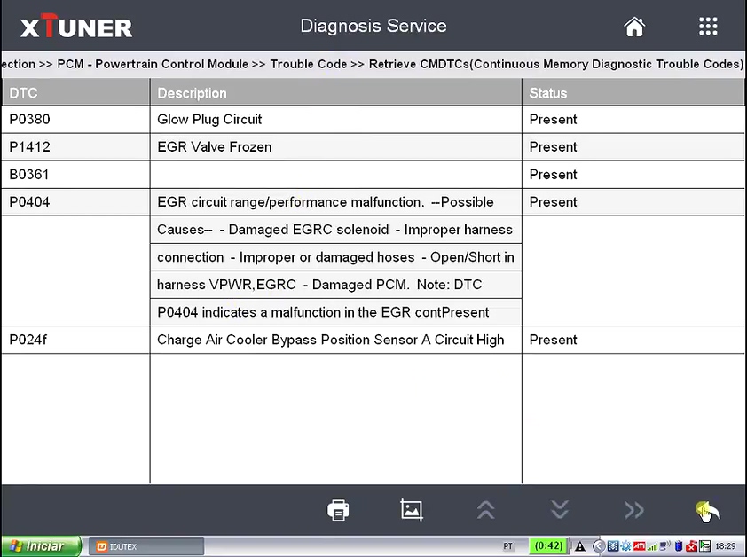This screenshot has width=747, height=557.
Task: Click the XTUNER logo
Action: pyautogui.click(x=76, y=27)
